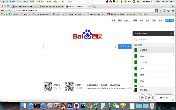This screenshot has width=176, height=110.
Task: Open the 窗口 menu
Action: point(63,1)
